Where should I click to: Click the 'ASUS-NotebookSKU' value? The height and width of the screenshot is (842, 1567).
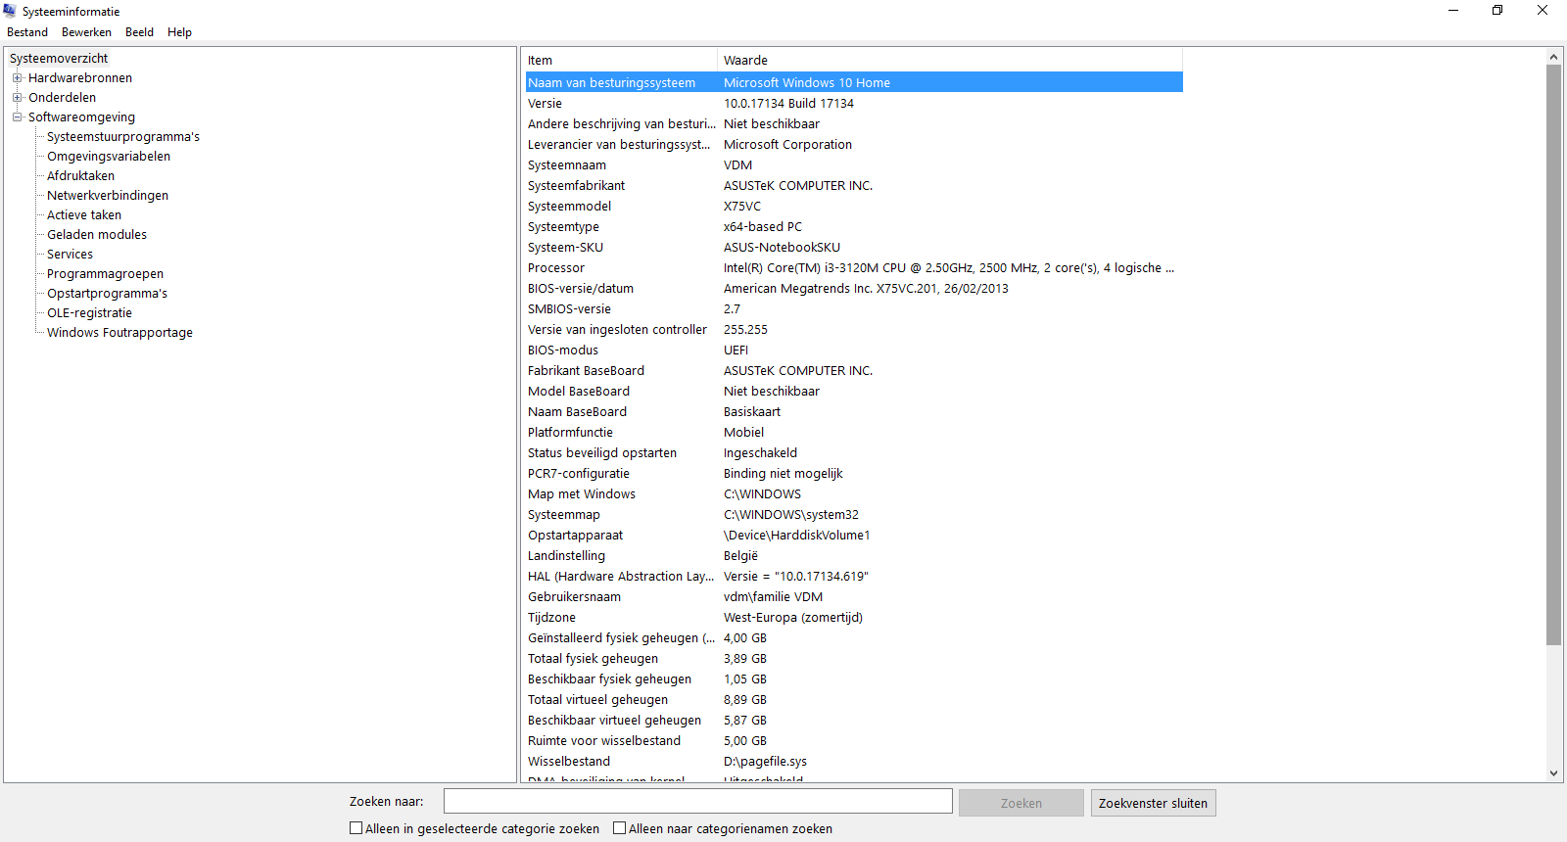[x=782, y=248]
